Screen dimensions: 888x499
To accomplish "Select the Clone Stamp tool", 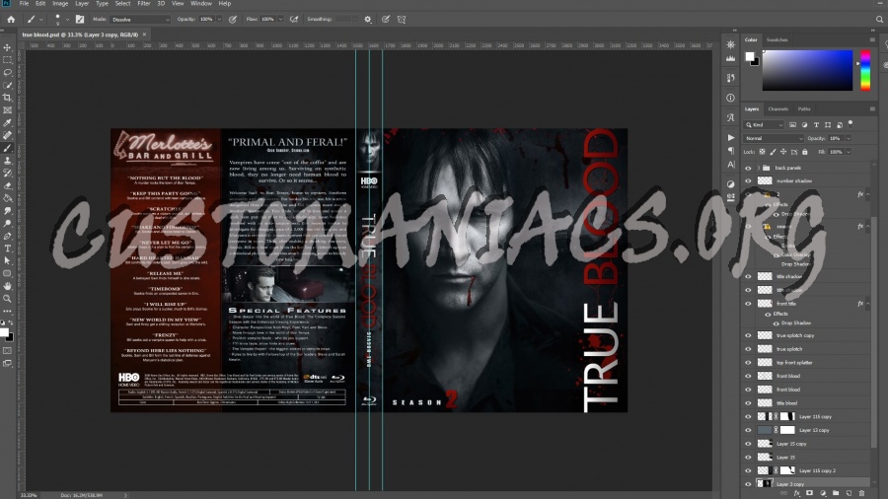I will pyautogui.click(x=7, y=161).
